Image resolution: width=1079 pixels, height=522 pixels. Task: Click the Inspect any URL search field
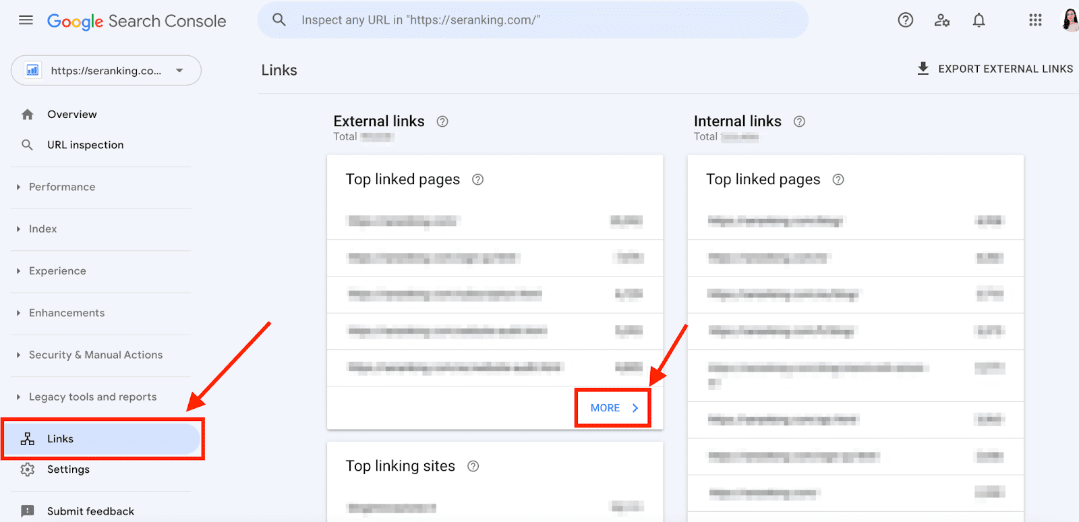533,20
